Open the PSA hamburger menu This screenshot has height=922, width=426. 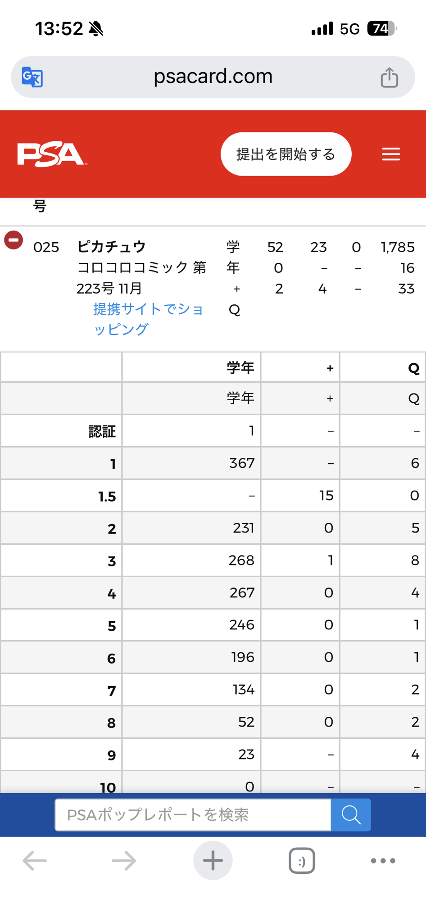[x=391, y=154]
